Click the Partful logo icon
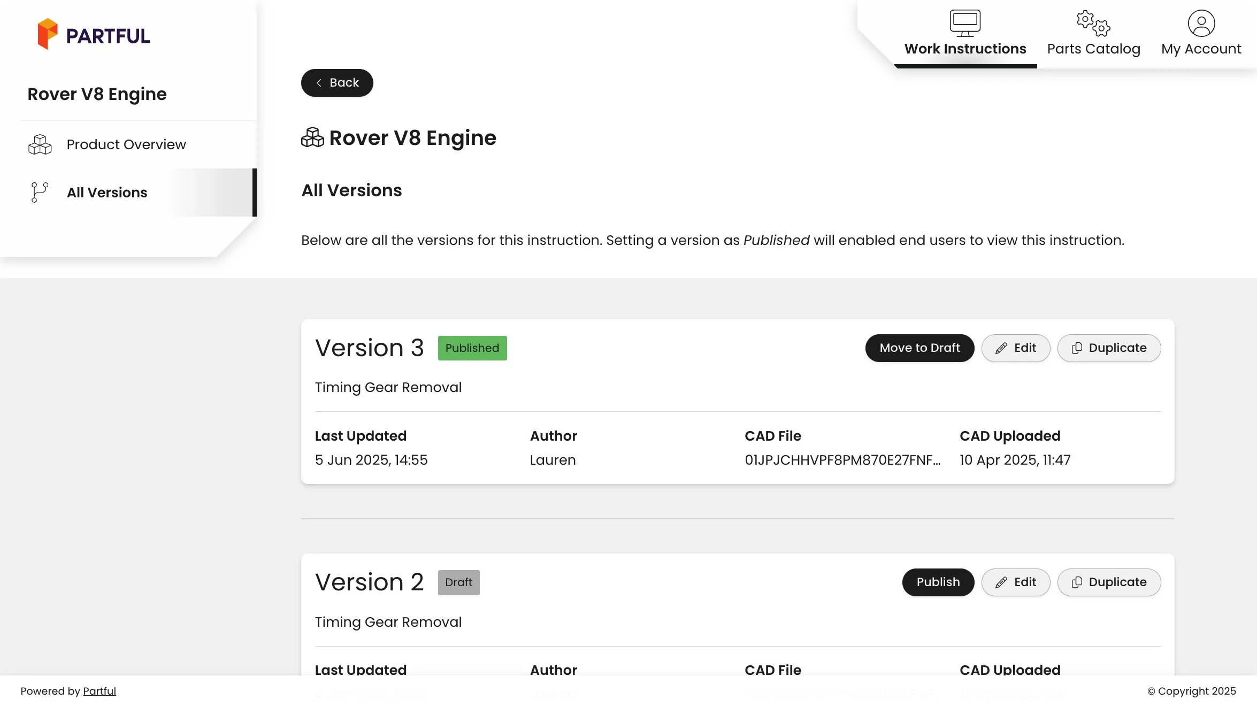The image size is (1257, 707). pyautogui.click(x=47, y=34)
